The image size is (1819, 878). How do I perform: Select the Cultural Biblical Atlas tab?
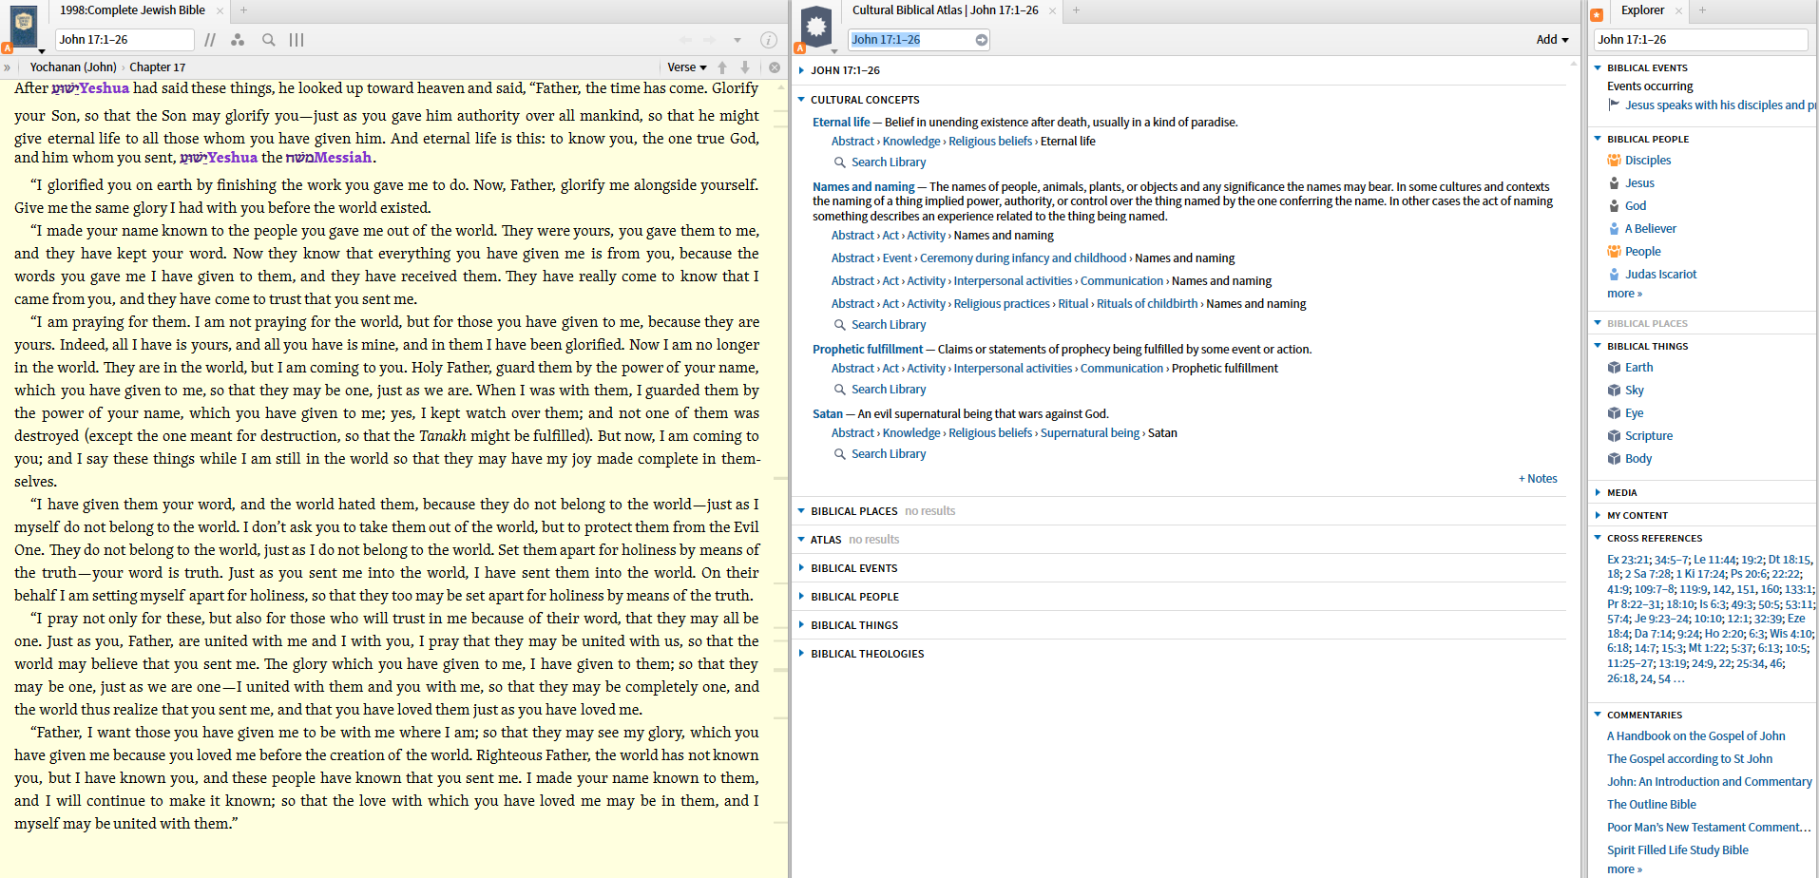click(945, 10)
